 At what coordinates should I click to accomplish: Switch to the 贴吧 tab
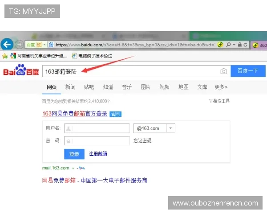[89, 87]
